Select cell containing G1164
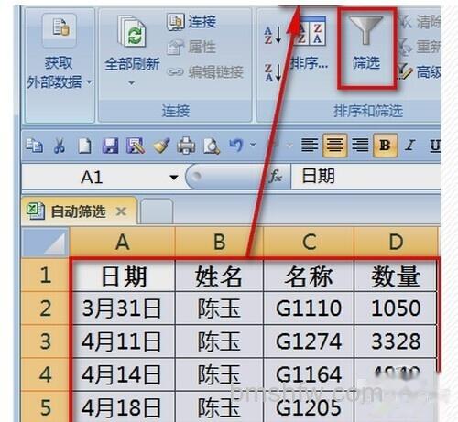This screenshot has width=458, height=422. pyautogui.click(x=309, y=374)
